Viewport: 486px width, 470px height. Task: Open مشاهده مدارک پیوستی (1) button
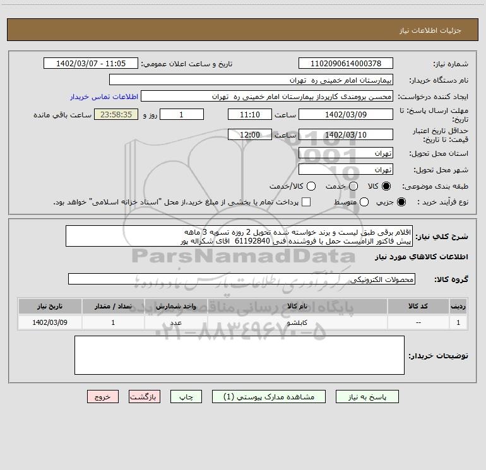[269, 397]
